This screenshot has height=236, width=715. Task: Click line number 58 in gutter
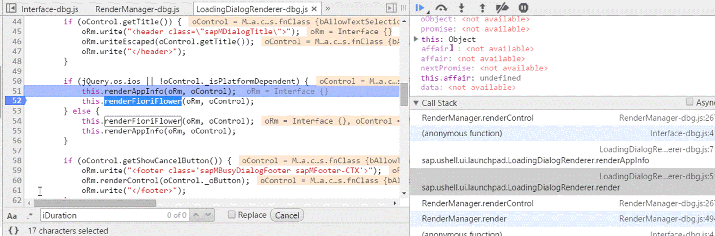point(16,160)
